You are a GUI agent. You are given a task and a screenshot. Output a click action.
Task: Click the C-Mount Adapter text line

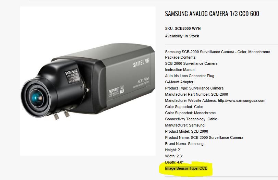click(179, 82)
